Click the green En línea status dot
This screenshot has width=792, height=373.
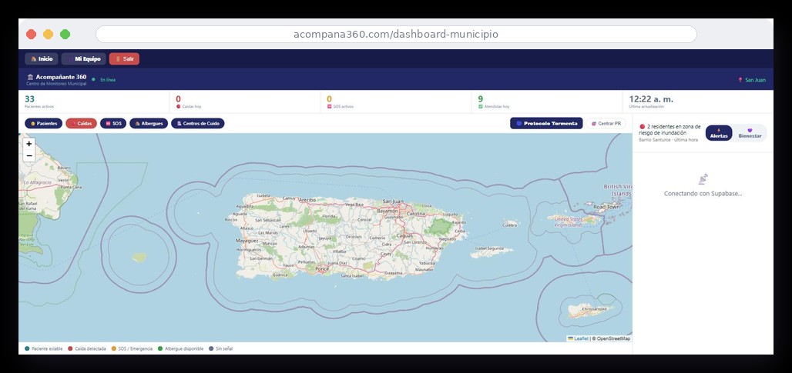tap(93, 79)
